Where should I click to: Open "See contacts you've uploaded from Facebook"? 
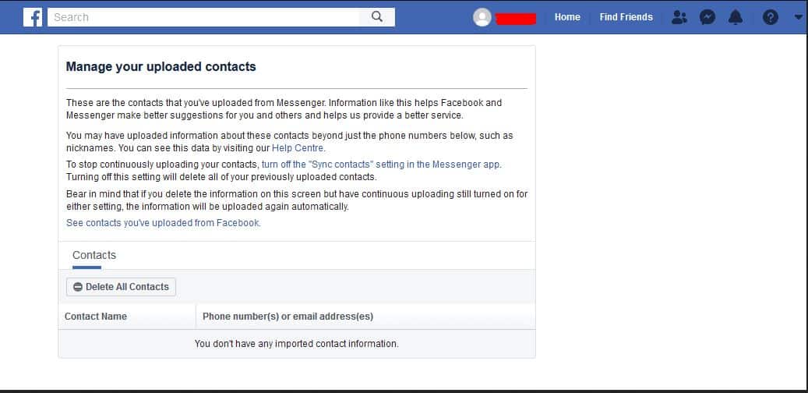pyautogui.click(x=163, y=223)
